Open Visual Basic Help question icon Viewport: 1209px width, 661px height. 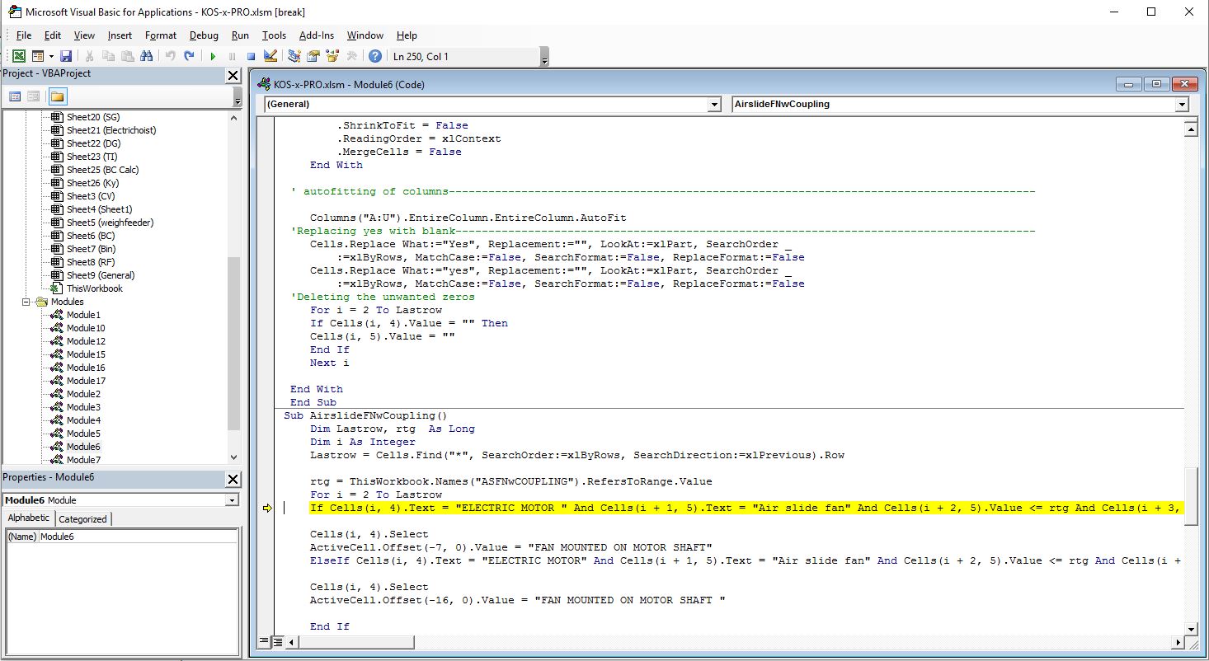(375, 56)
